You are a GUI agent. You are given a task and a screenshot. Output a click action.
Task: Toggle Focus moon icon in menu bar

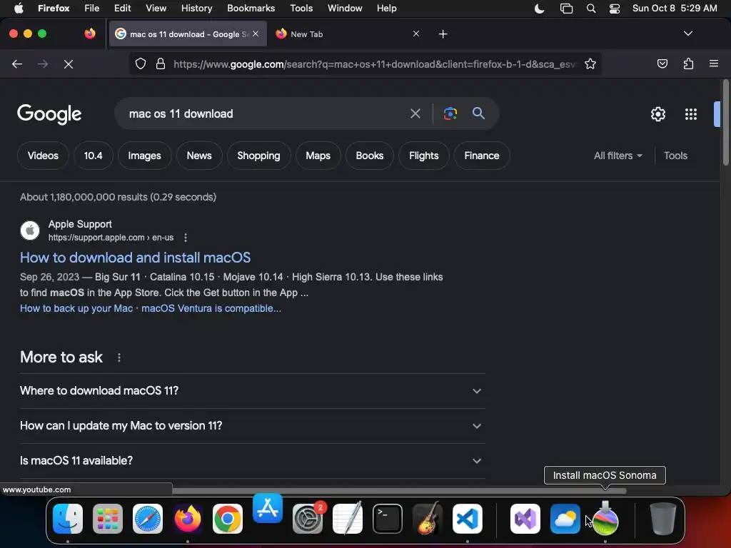(x=539, y=9)
